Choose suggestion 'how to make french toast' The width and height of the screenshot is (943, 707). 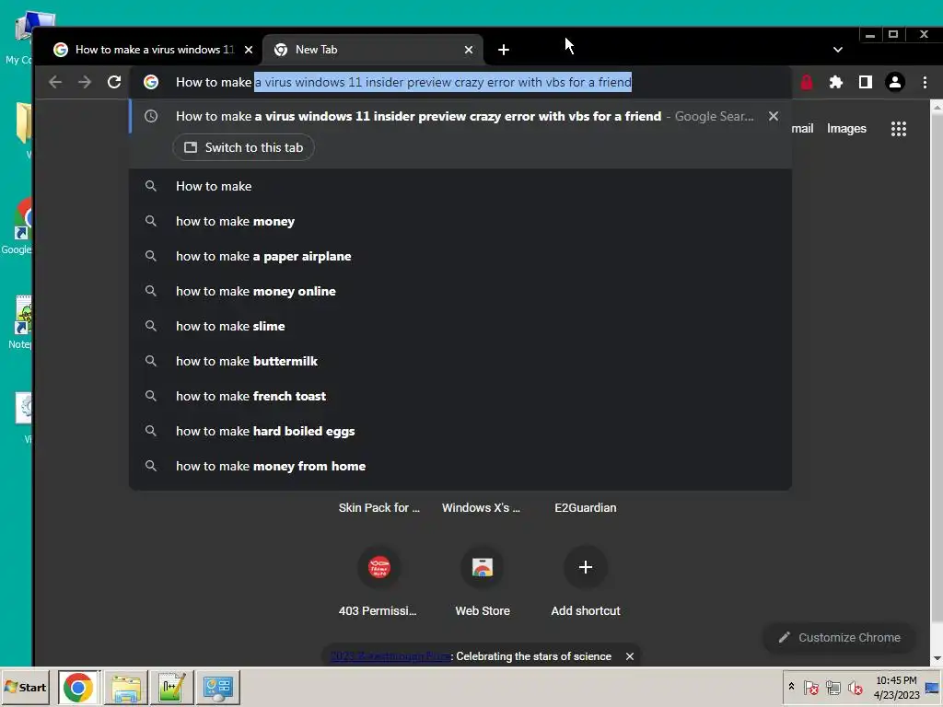pos(460,396)
